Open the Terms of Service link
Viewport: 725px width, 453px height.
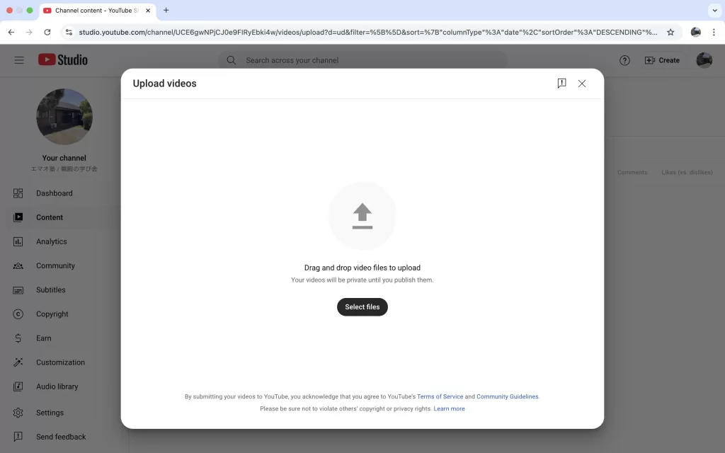point(440,396)
